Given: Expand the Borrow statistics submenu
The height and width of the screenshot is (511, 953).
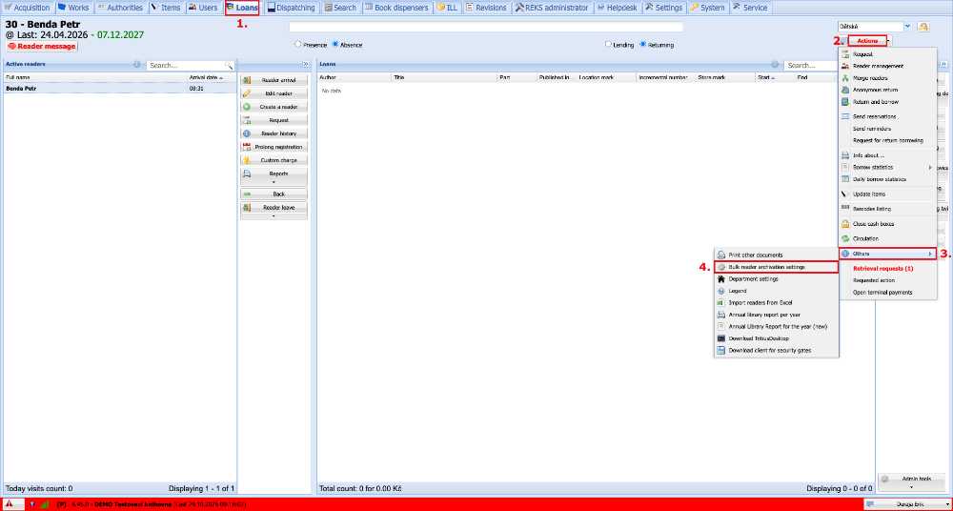Looking at the screenshot, I should pos(886,167).
